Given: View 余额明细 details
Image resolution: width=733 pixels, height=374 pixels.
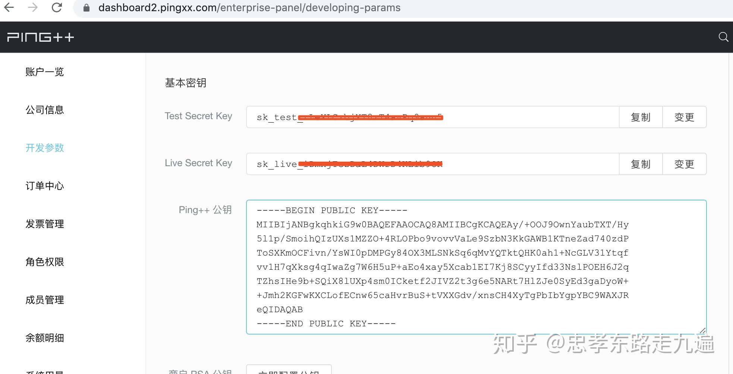Looking at the screenshot, I should point(45,338).
